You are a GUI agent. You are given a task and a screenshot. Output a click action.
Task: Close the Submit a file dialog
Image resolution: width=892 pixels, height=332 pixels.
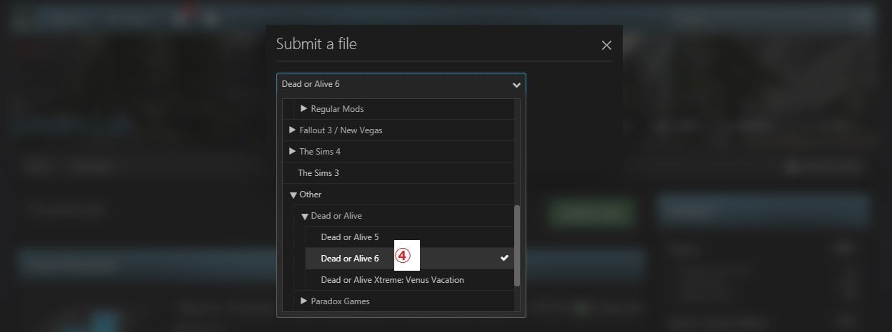[x=606, y=46]
